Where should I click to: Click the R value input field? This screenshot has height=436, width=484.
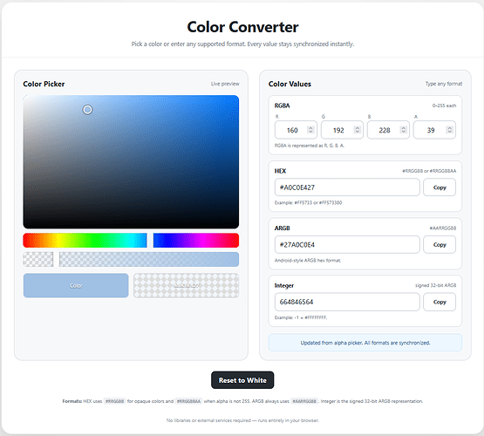click(296, 130)
